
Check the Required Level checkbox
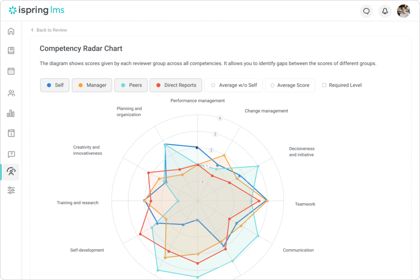click(324, 85)
